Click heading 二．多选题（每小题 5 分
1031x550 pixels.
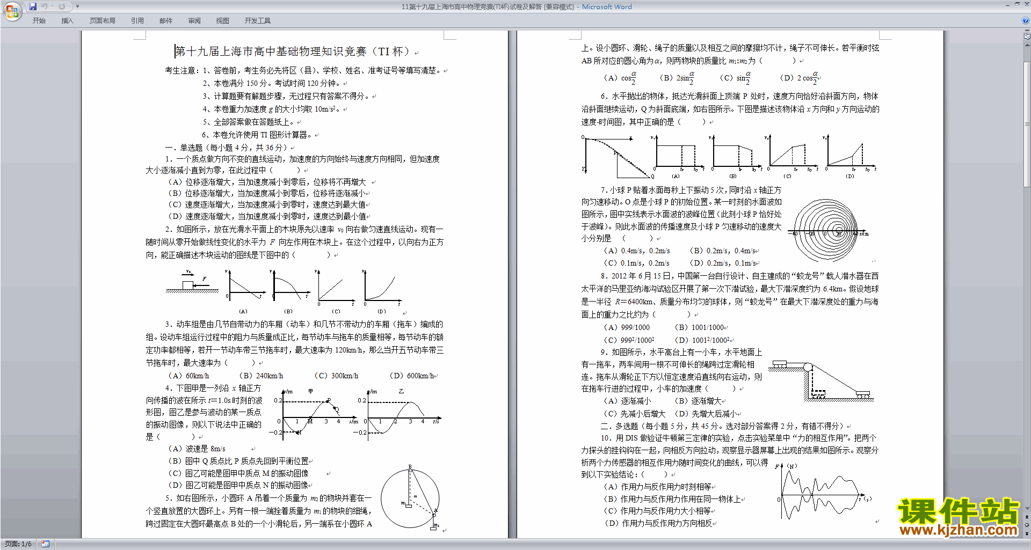722,426
